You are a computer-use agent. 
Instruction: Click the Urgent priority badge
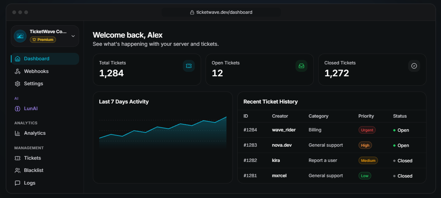(367, 130)
